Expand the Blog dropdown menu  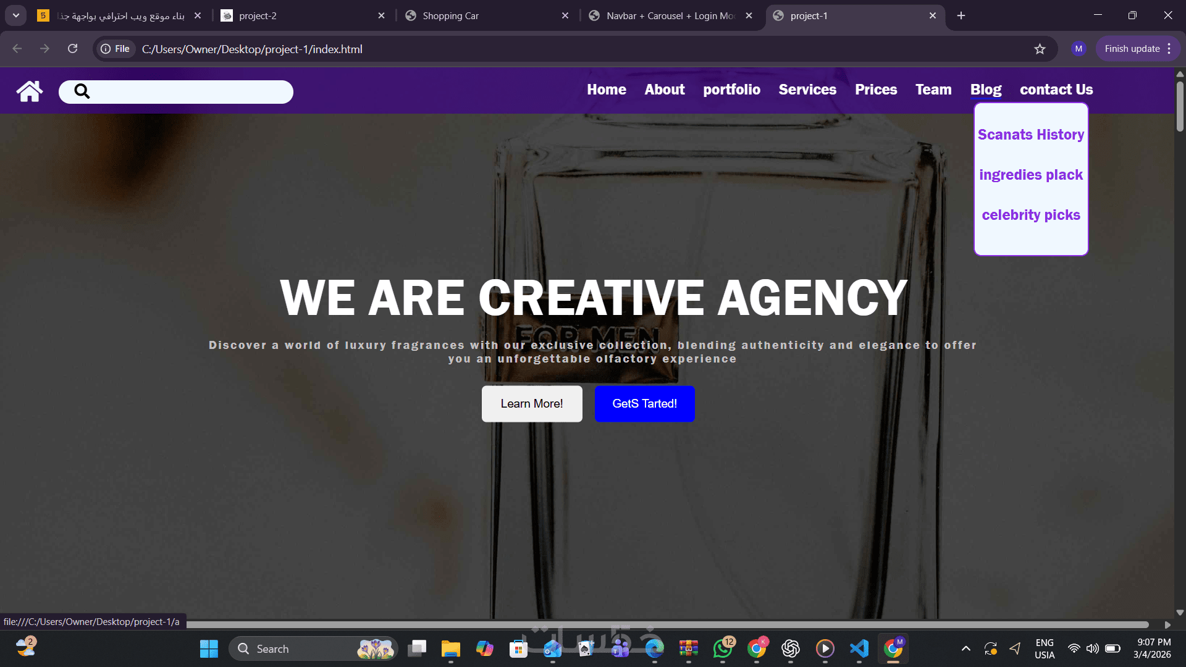click(986, 90)
